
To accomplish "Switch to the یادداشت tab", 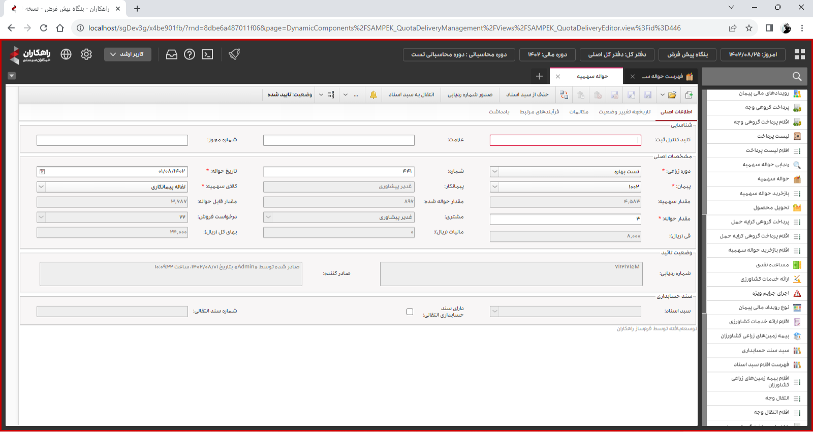I will (499, 112).
